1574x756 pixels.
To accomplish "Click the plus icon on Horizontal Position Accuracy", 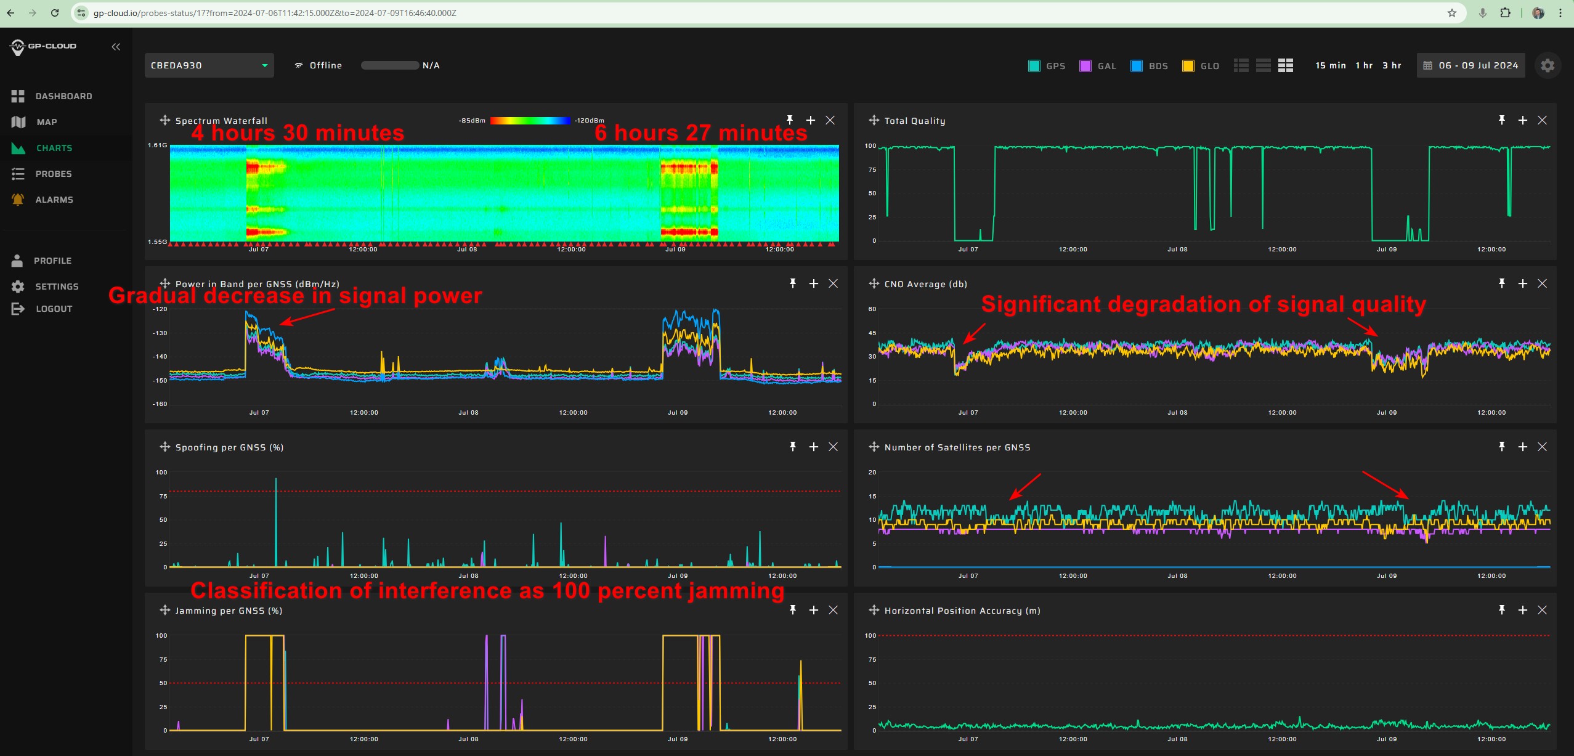I will 1522,610.
